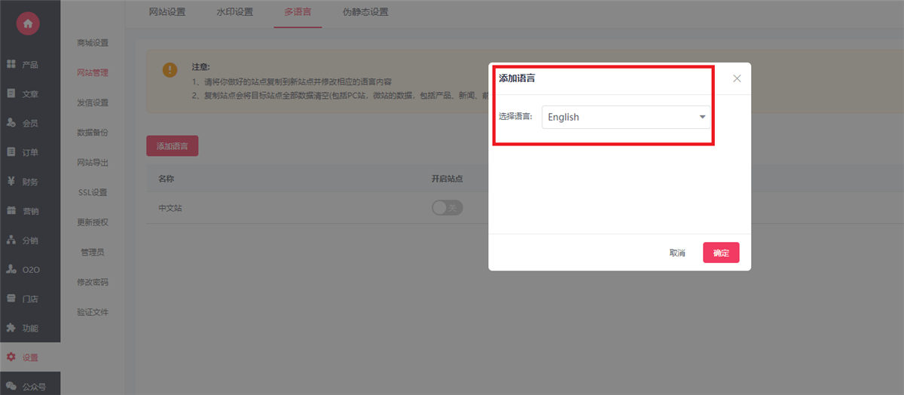Open 更新授权 in the submenu
Screen dimensions: 904x395
point(93,222)
